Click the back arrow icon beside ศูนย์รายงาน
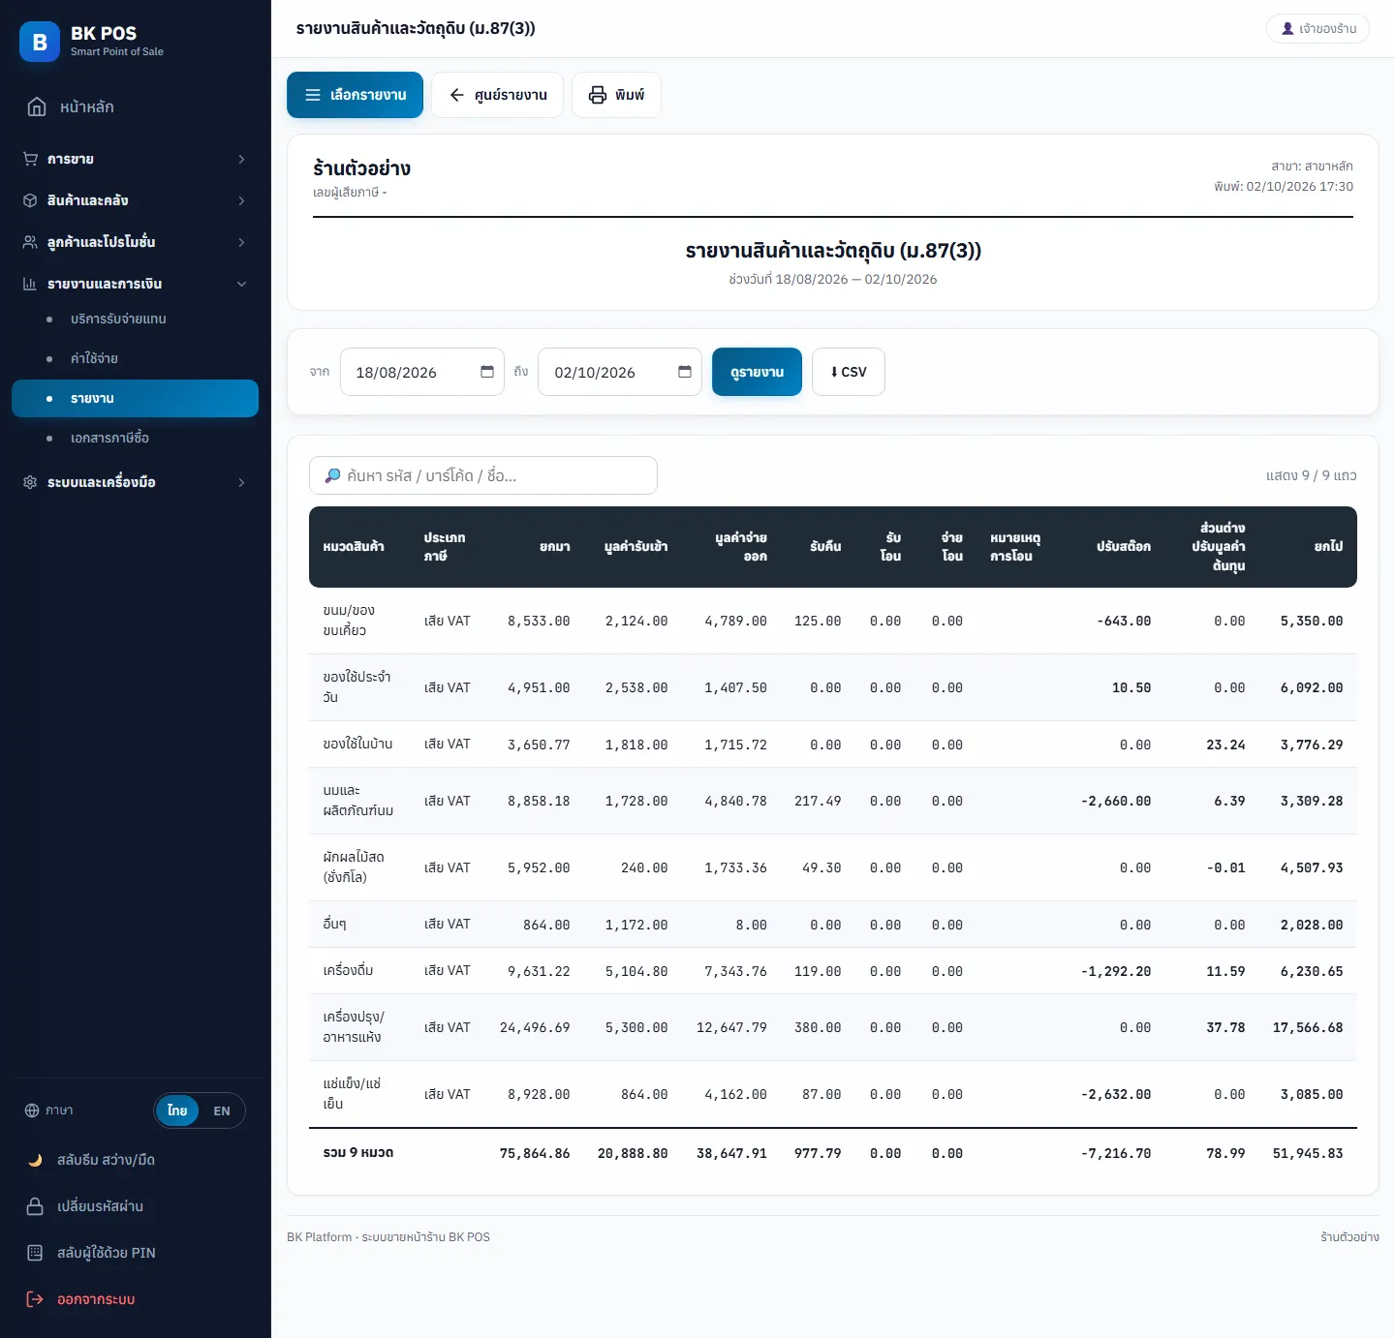Screen dimensions: 1395x1338 457,95
